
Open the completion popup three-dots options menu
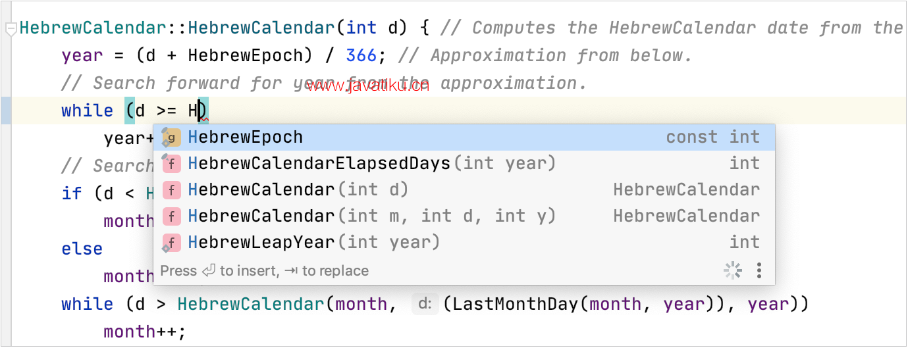click(759, 270)
